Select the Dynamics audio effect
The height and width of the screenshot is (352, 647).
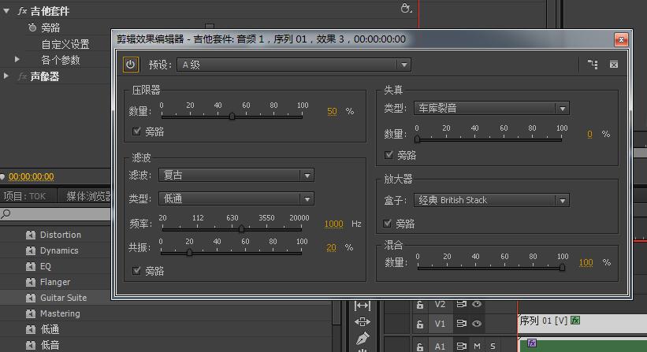[59, 250]
